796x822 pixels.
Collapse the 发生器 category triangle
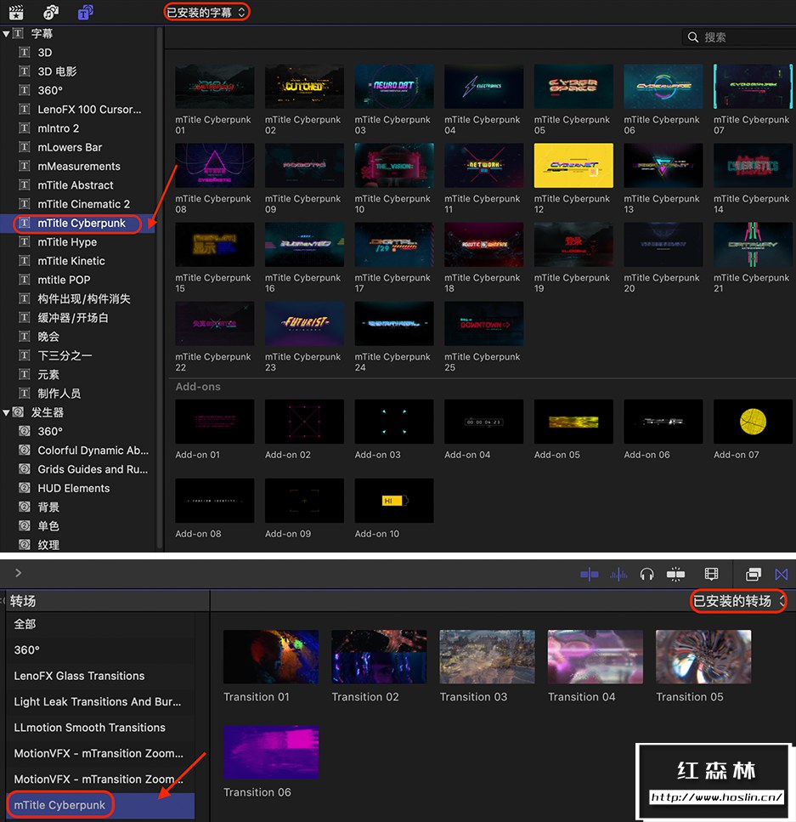pyautogui.click(x=6, y=413)
